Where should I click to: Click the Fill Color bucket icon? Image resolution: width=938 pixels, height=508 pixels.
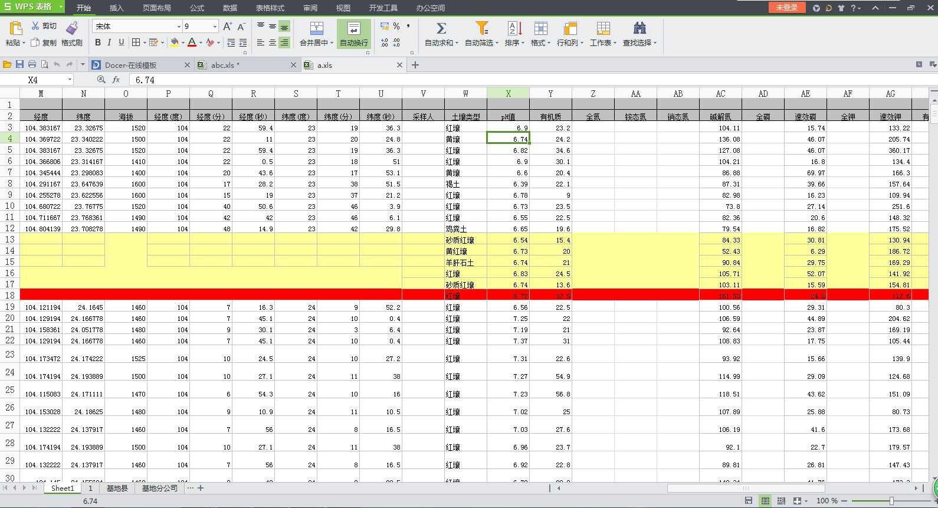pos(174,42)
